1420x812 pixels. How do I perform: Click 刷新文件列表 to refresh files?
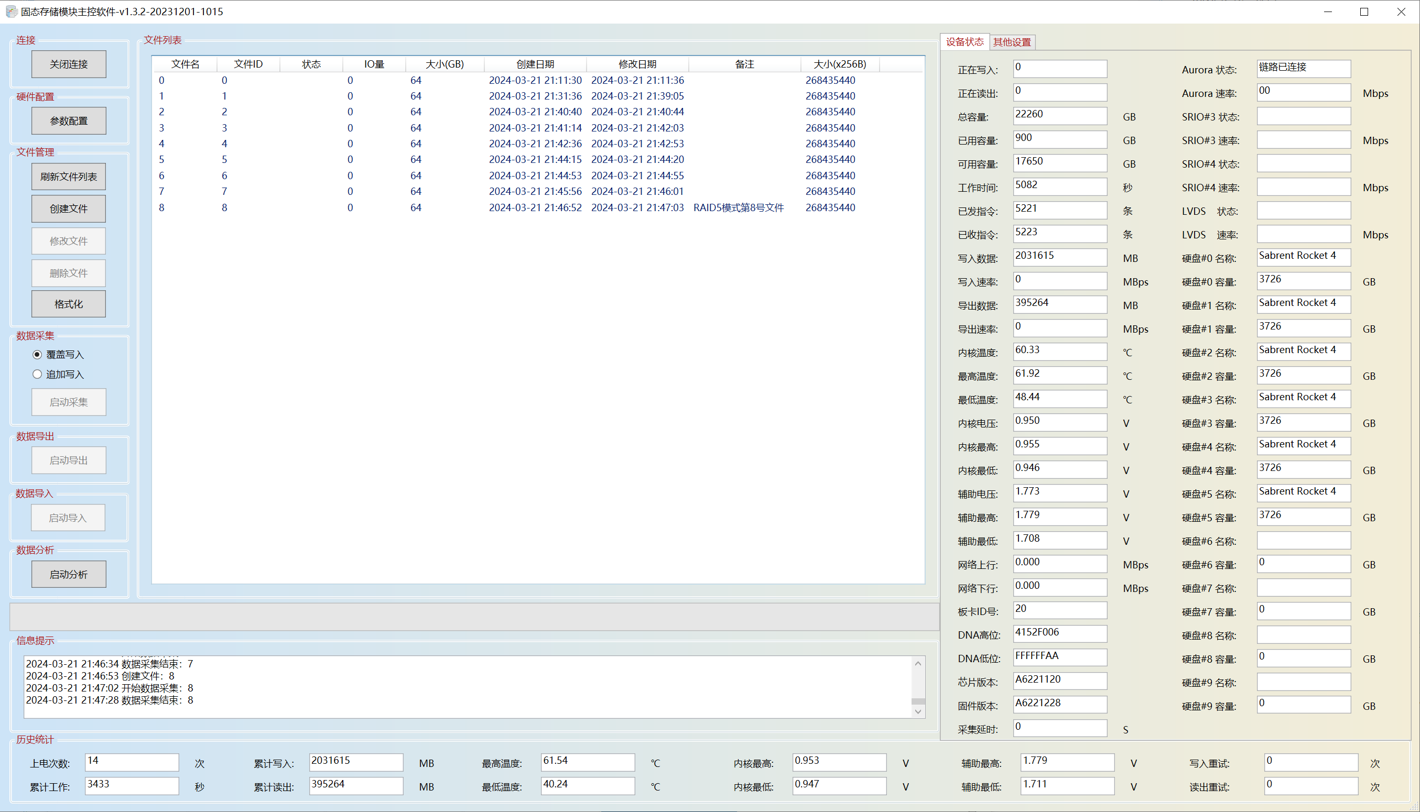coord(69,177)
